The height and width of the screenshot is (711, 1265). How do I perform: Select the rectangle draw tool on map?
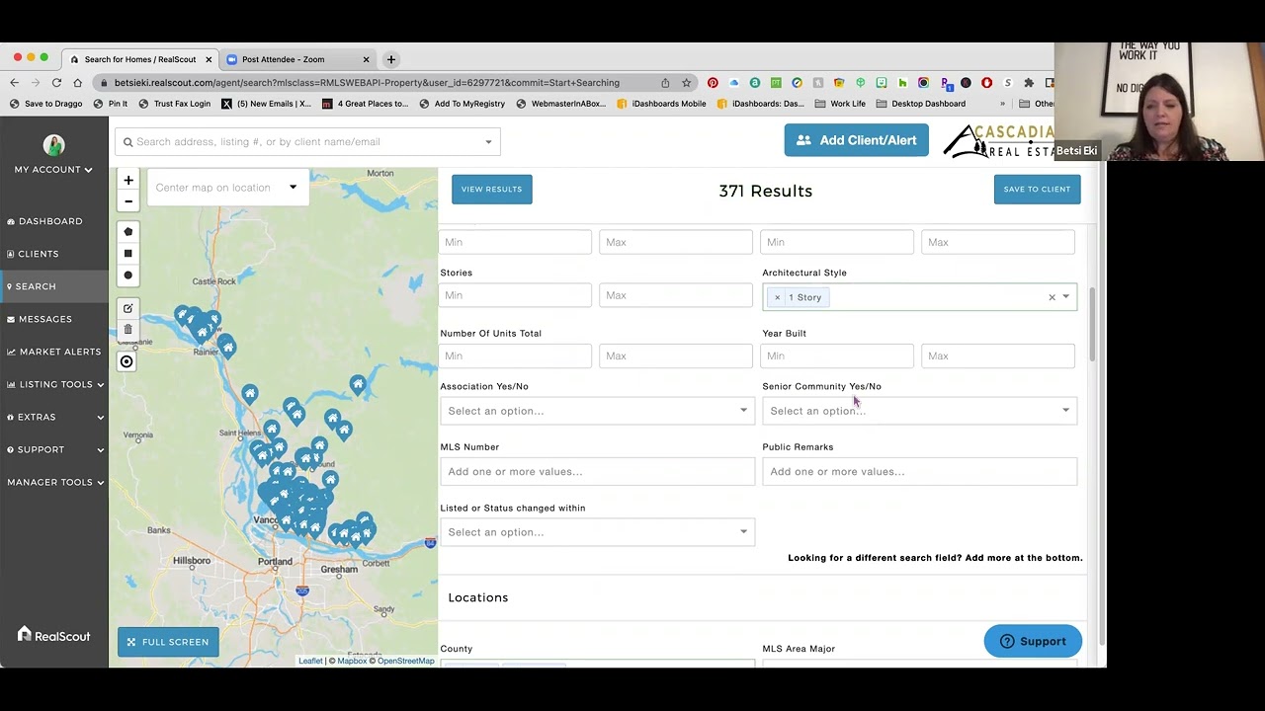click(x=127, y=253)
